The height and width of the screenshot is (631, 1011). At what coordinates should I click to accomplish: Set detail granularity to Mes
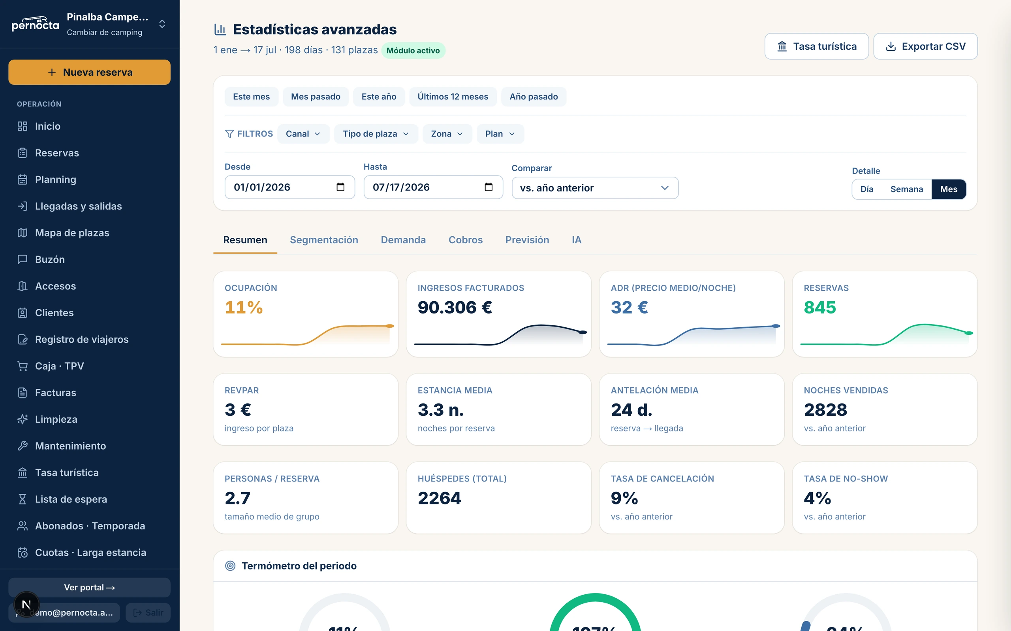[x=948, y=189]
